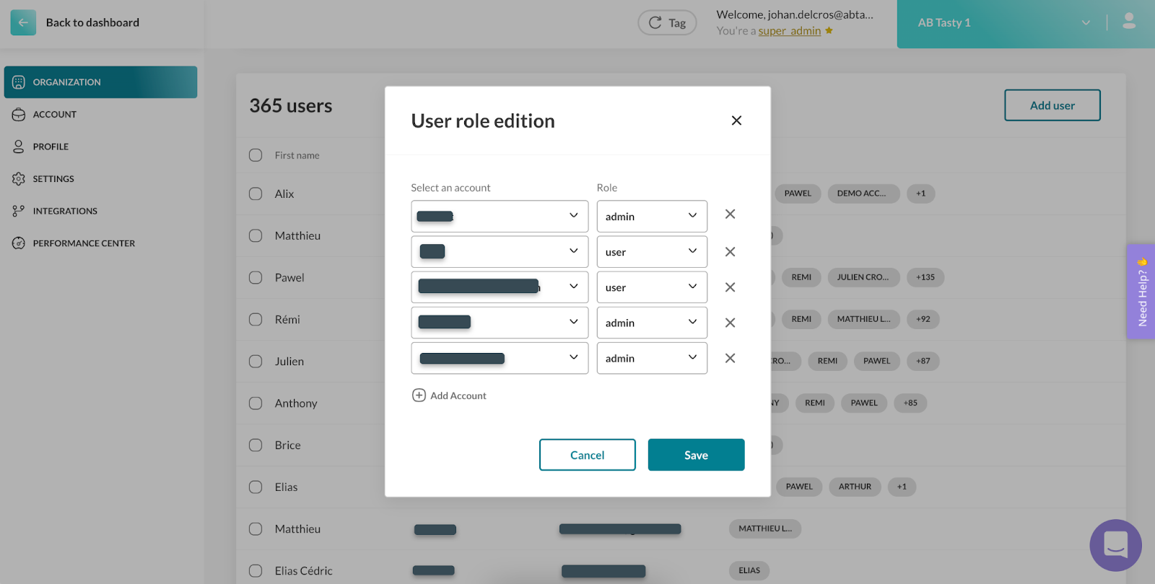The height and width of the screenshot is (584, 1155).
Task: Click the Tag refresh button
Action: point(667,23)
